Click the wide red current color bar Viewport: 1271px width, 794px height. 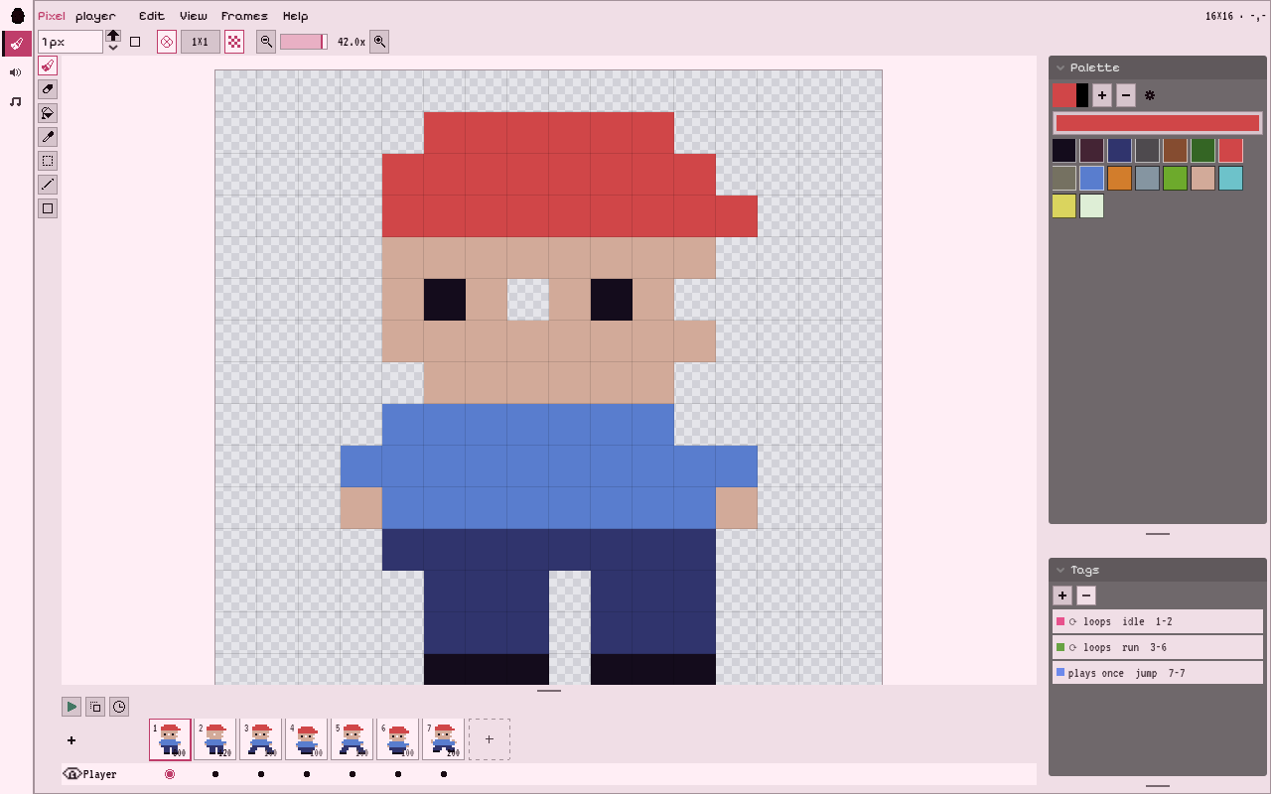1158,123
